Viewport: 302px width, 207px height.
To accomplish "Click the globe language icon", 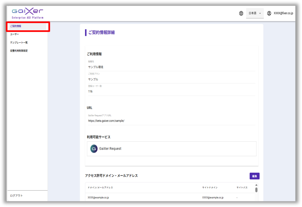I will click(x=241, y=14).
